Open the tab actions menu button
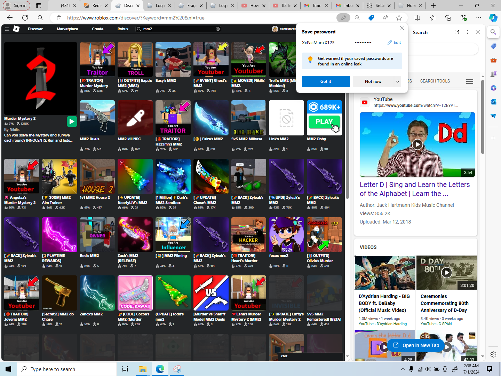Viewport: 501px width, 376px height. (39, 6)
